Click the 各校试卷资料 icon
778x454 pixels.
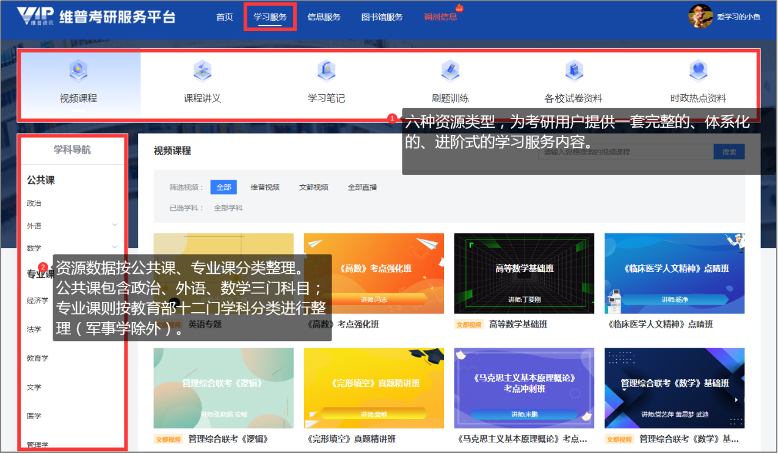click(573, 71)
